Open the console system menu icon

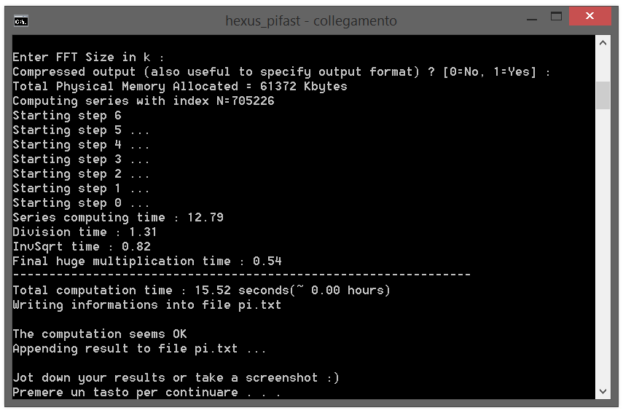20,20
